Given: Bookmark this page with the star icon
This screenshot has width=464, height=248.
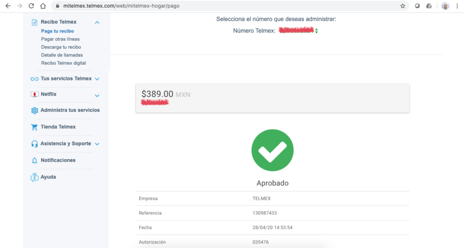Looking at the screenshot, I should pos(403,6).
